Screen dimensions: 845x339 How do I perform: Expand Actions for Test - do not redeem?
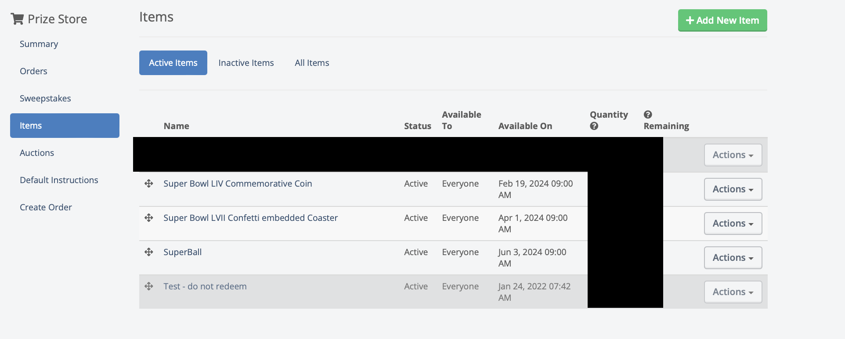click(733, 292)
